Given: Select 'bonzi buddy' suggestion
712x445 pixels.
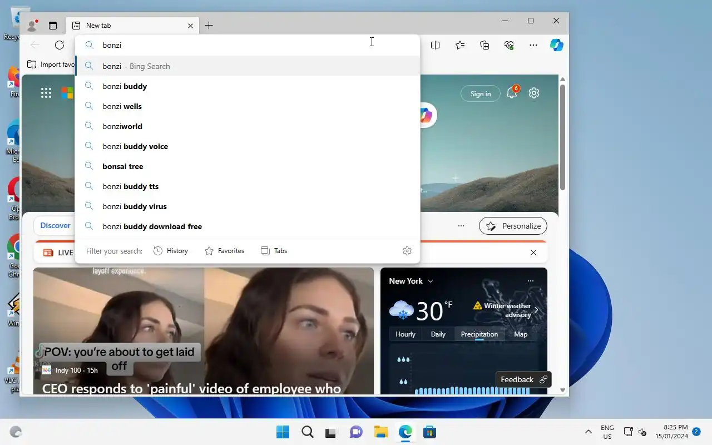Looking at the screenshot, I should [x=248, y=86].
